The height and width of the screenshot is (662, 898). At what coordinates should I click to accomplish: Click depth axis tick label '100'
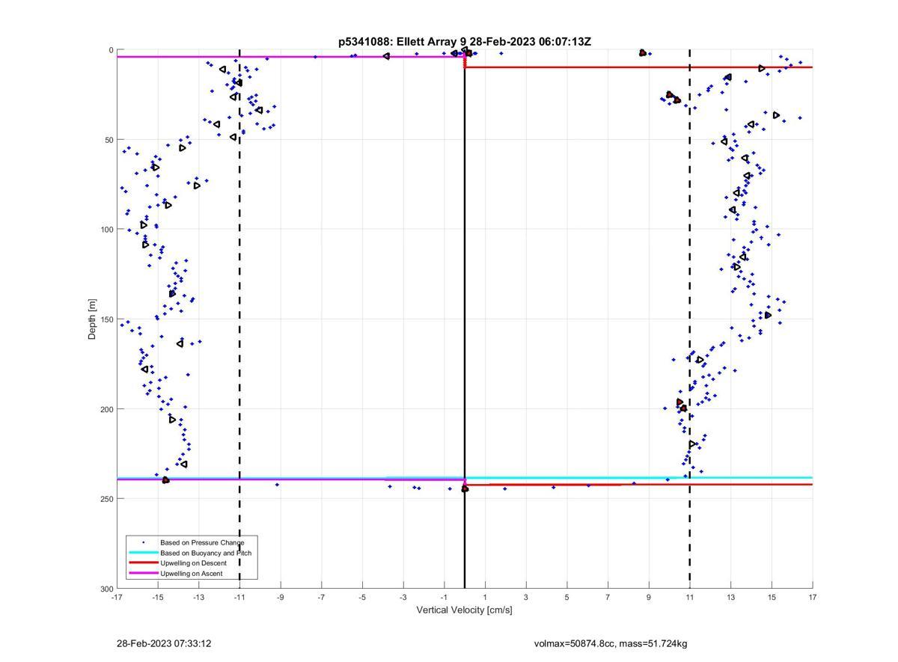click(x=106, y=230)
